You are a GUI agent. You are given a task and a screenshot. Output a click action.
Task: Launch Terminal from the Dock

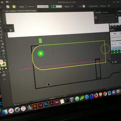pos(67,101)
